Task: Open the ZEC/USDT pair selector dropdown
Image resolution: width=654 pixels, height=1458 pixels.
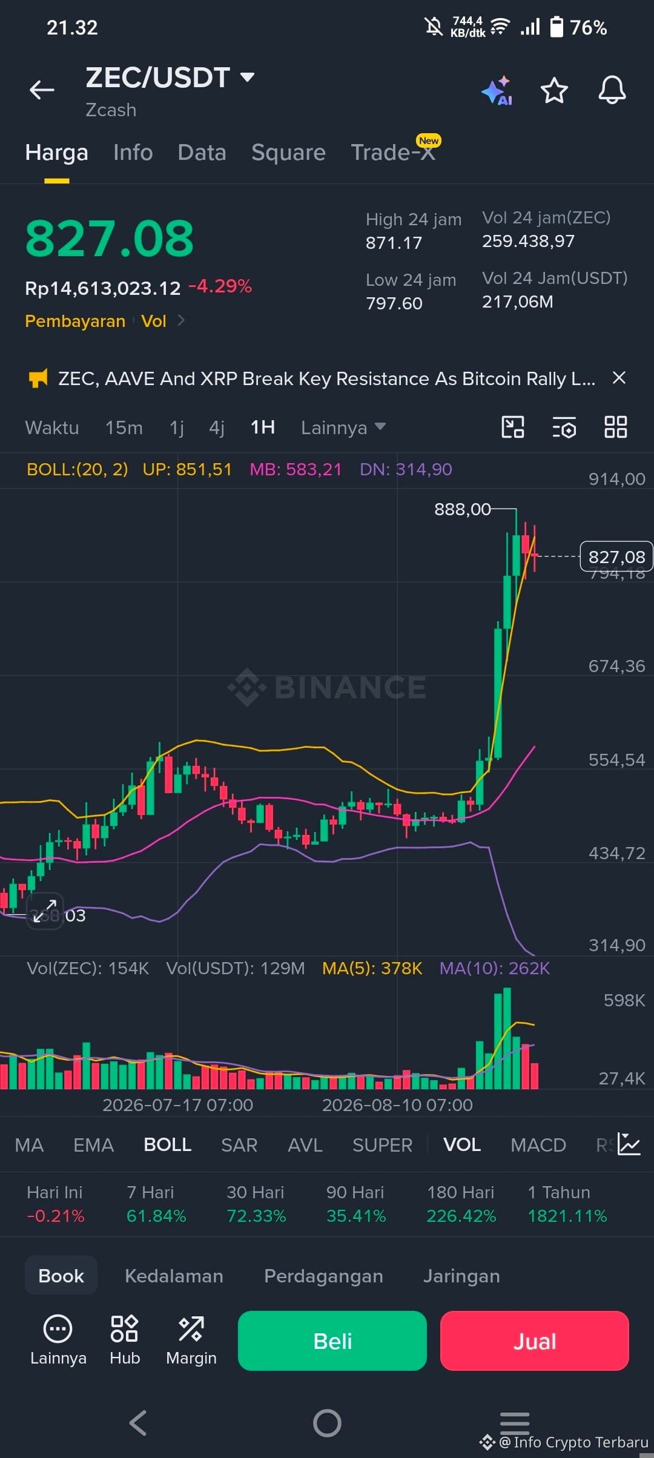Action: tap(170, 78)
